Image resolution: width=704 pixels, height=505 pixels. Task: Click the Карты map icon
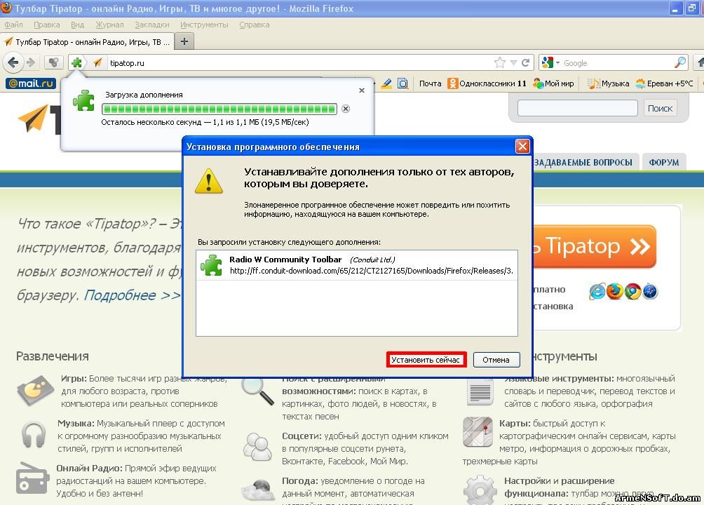[x=478, y=432]
